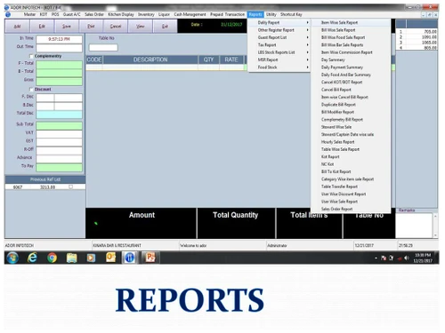This screenshot has width=445, height=333.
Task: Open Item Wise Commission Report
Action: 346,52
